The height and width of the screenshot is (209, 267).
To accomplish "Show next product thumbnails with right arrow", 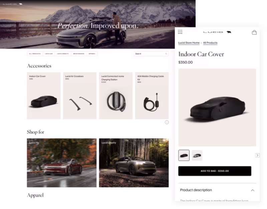I will click(x=257, y=155).
